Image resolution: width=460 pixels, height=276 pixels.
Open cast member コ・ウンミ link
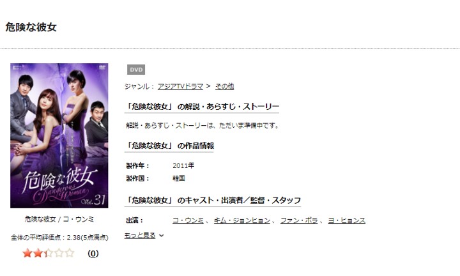(188, 220)
